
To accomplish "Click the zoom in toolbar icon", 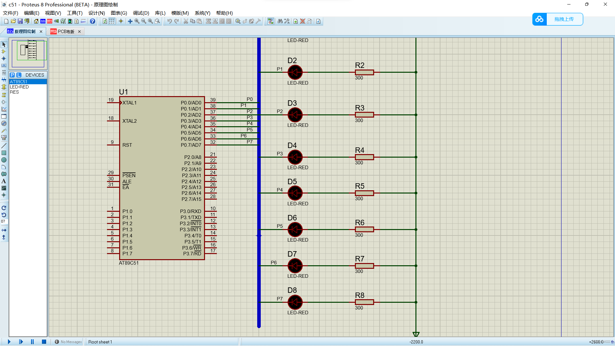I will [x=137, y=21].
